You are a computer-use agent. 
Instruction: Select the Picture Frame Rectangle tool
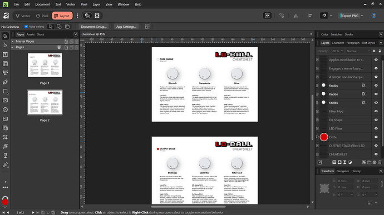tap(5, 101)
